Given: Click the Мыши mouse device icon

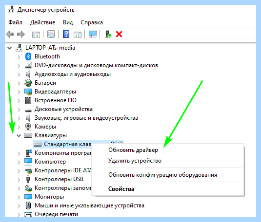Looking at the screenshot, I should pyautogui.click(x=28, y=205).
